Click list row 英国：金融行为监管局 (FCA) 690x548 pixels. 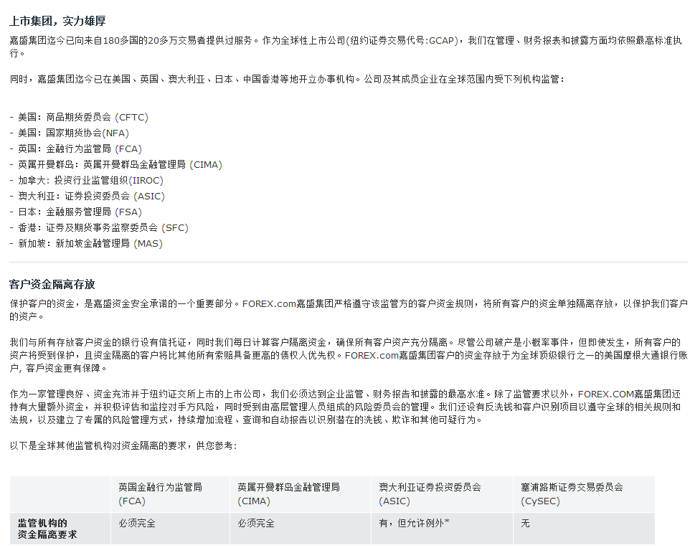coord(76,148)
